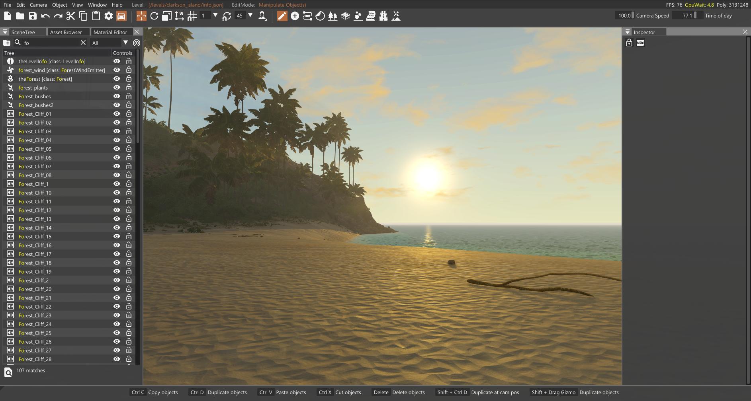
Task: Adjust the Time of day slider
Action: 687,16
